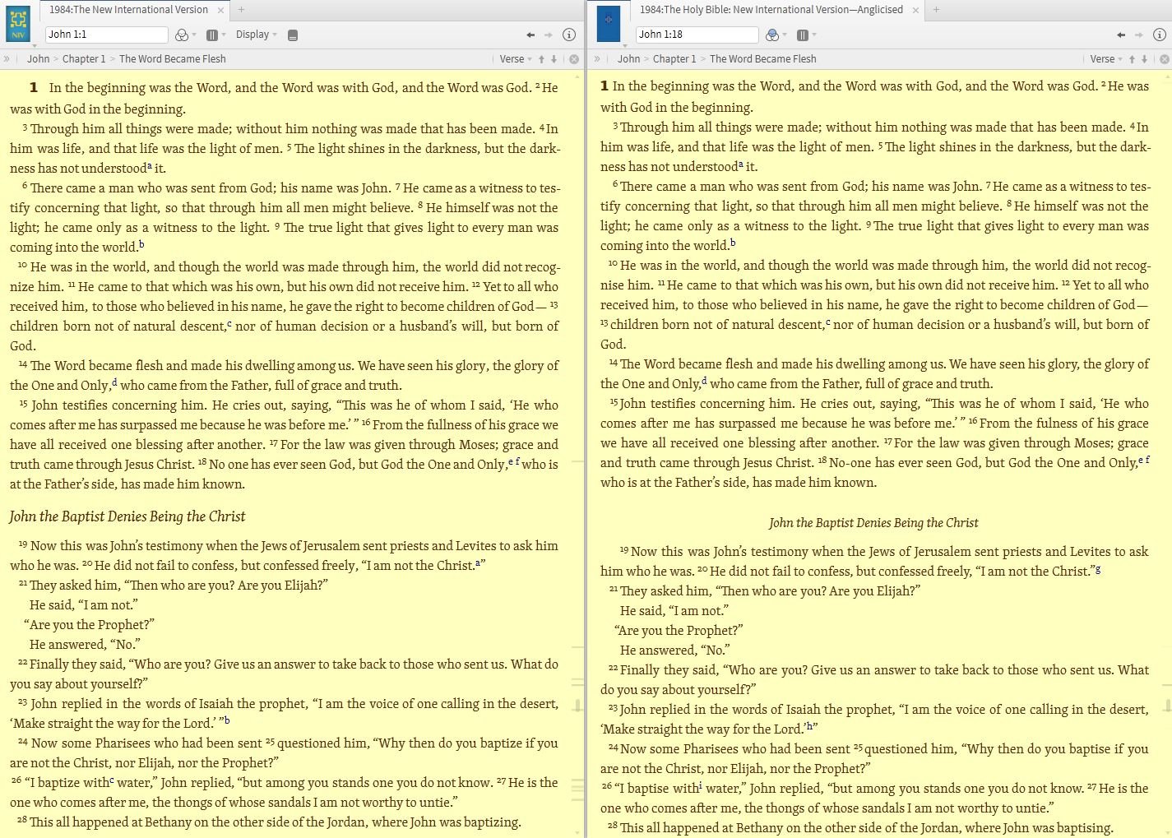Screen dimensions: 1172x838
Task: Close the left panel locator bar
Action: (574, 59)
